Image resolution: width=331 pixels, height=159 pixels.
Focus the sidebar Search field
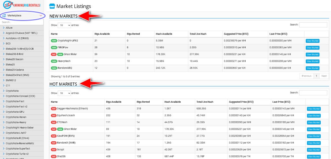click(22, 22)
